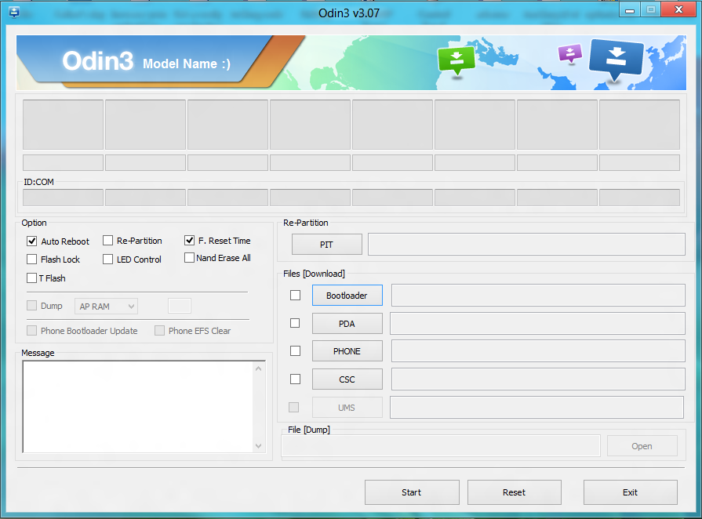Click the Reset button
This screenshot has height=519, width=702.
pos(514,492)
